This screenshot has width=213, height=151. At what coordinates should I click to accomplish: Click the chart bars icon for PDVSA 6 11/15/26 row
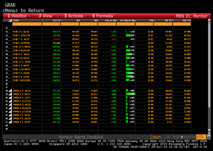(10, 111)
